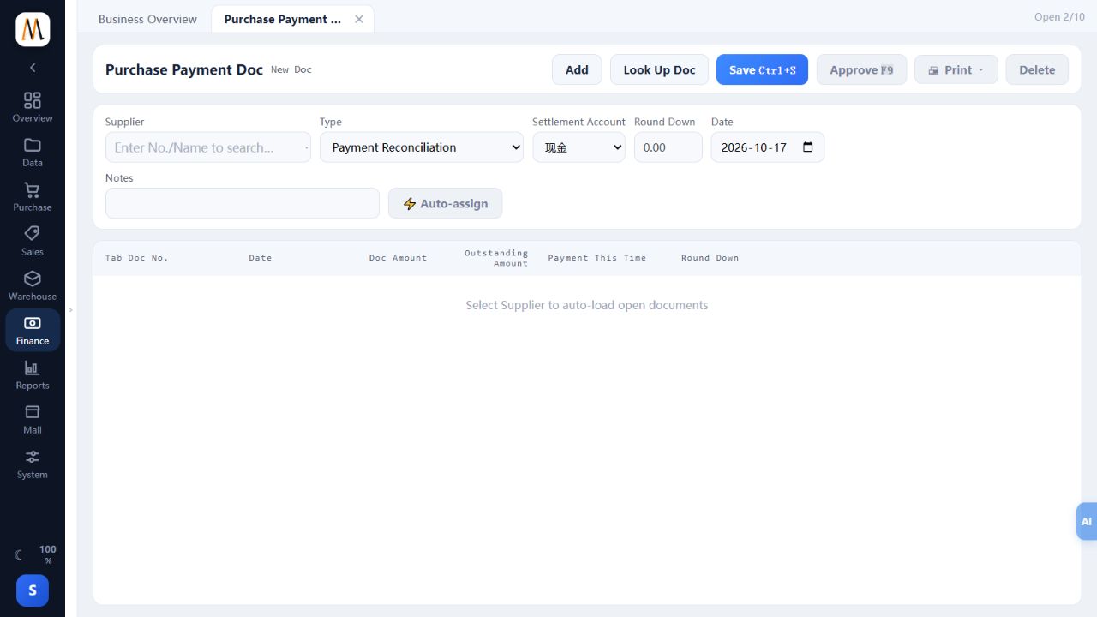Image resolution: width=1097 pixels, height=617 pixels.
Task: Open the Reports chart section
Action: point(33,375)
